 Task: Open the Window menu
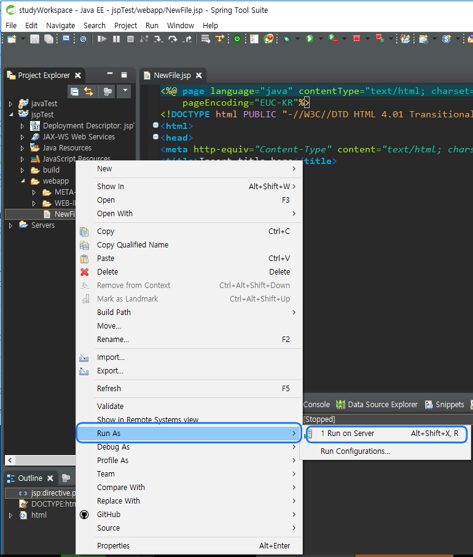click(181, 26)
